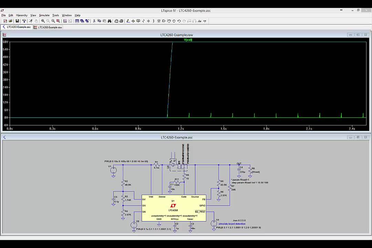
Task: Open the Simulate menu
Action: pyautogui.click(x=44, y=15)
